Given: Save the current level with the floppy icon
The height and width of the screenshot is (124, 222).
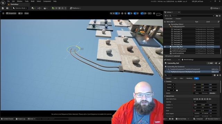Looking at the screenshot, I should [3, 8].
